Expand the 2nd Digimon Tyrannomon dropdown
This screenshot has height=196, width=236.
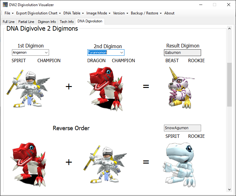coord(121,53)
